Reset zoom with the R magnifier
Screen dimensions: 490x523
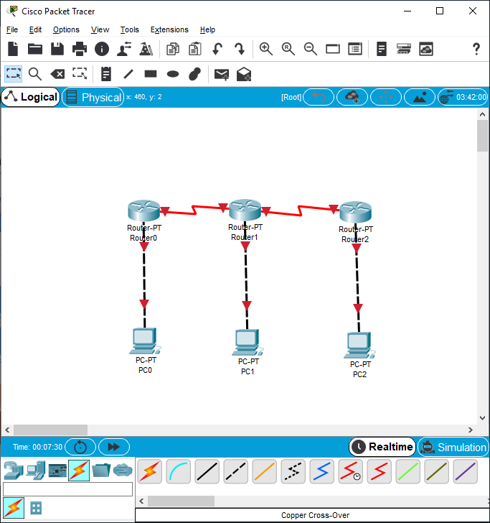click(x=288, y=49)
